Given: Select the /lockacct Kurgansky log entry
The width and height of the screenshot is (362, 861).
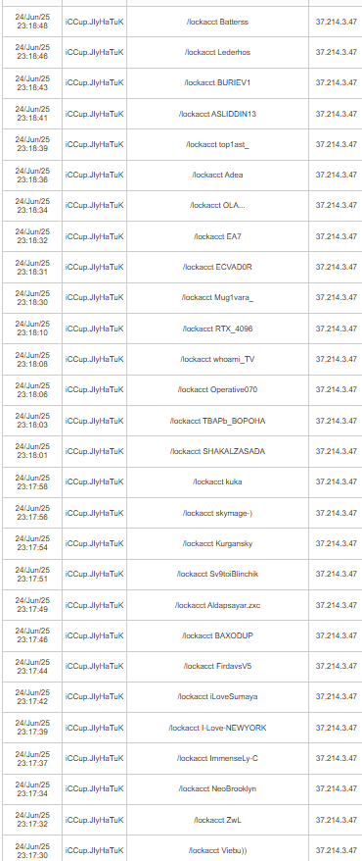Looking at the screenshot, I should point(217,543).
